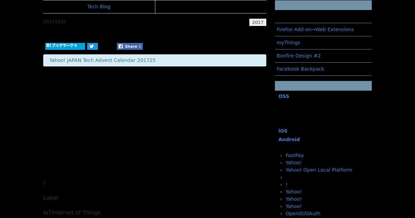The height and width of the screenshot is (218, 415).
Task: Open the 2017 tag label
Action: [x=258, y=22]
